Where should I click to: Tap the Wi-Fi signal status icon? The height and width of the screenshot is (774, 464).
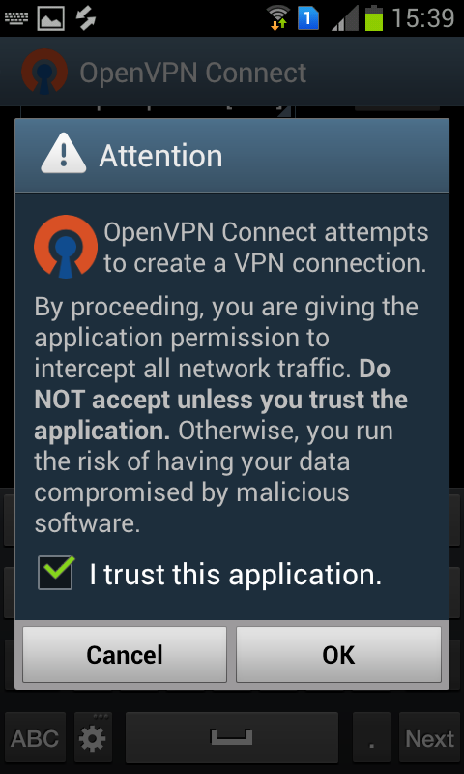278,18
